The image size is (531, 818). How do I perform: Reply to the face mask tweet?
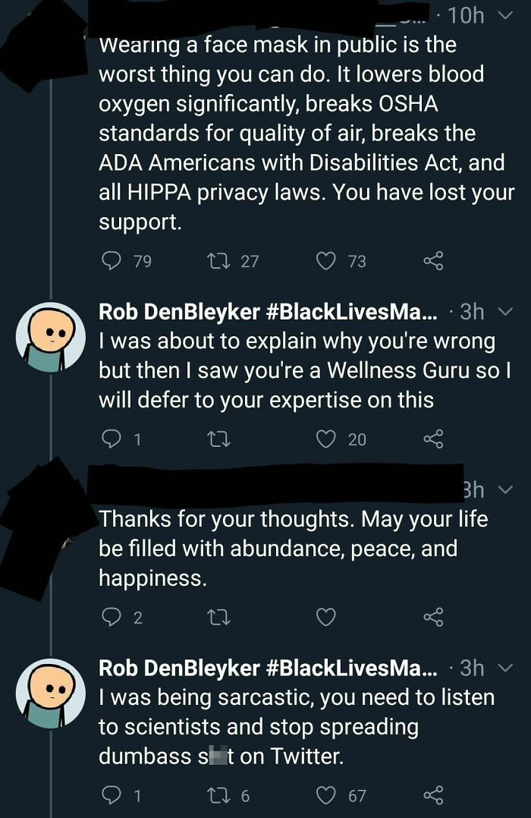click(x=112, y=261)
